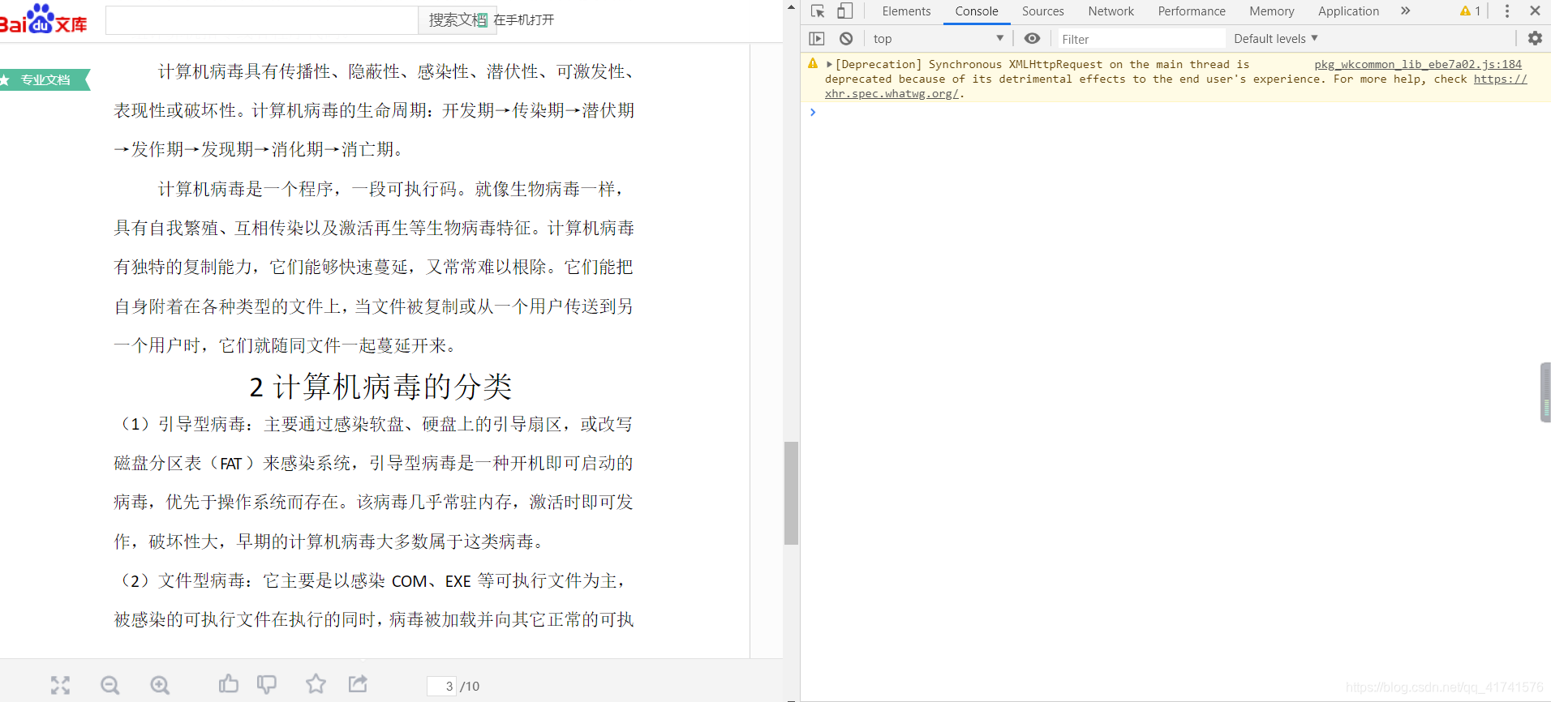Favorite the document with star icon
This screenshot has height=702, width=1551.
pyautogui.click(x=316, y=684)
